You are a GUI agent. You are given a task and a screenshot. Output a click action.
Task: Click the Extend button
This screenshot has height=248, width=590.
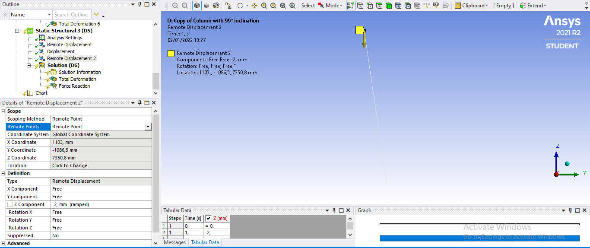[533, 6]
